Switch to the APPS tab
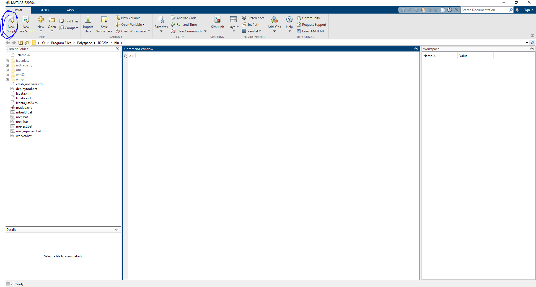Image resolution: width=536 pixels, height=287 pixels. point(70,10)
